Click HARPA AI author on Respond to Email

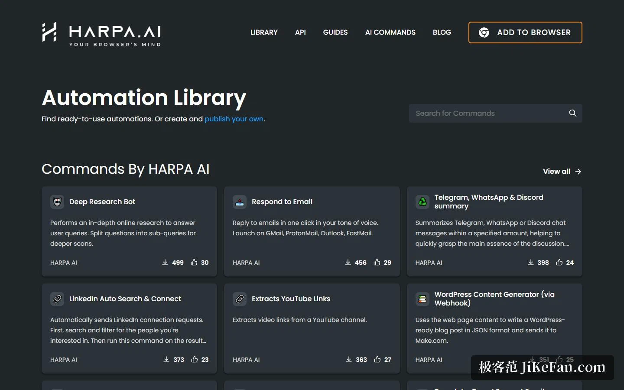[246, 263]
